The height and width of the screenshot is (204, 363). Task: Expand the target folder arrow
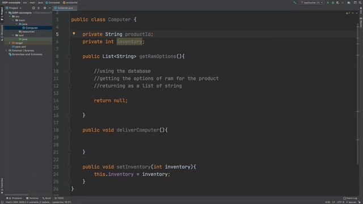(10, 43)
